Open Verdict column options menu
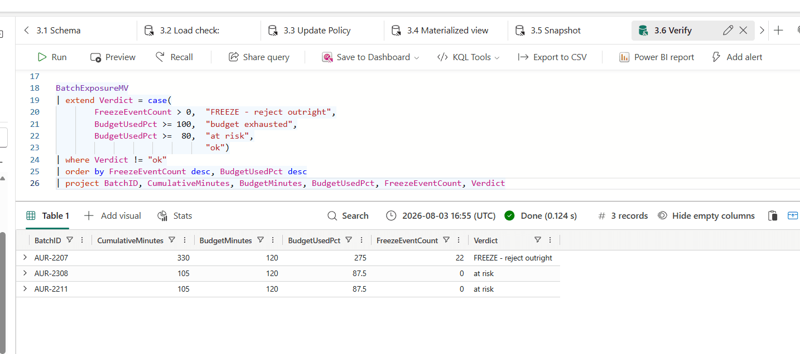 pyautogui.click(x=550, y=240)
